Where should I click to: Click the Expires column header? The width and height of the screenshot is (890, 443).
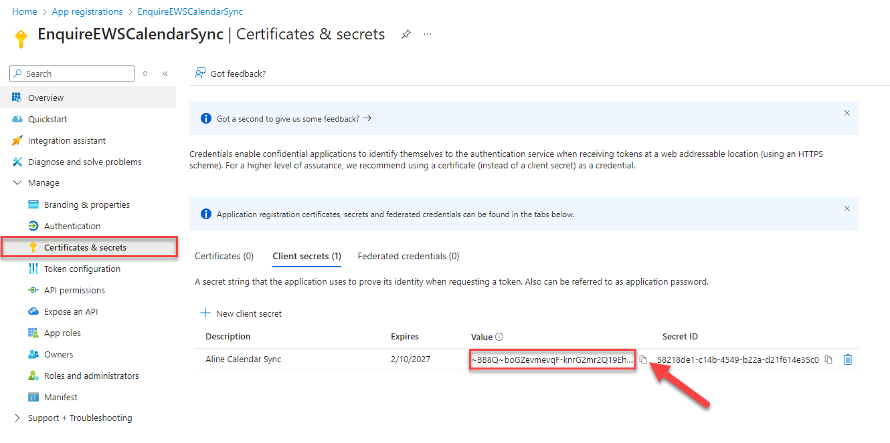tap(405, 336)
